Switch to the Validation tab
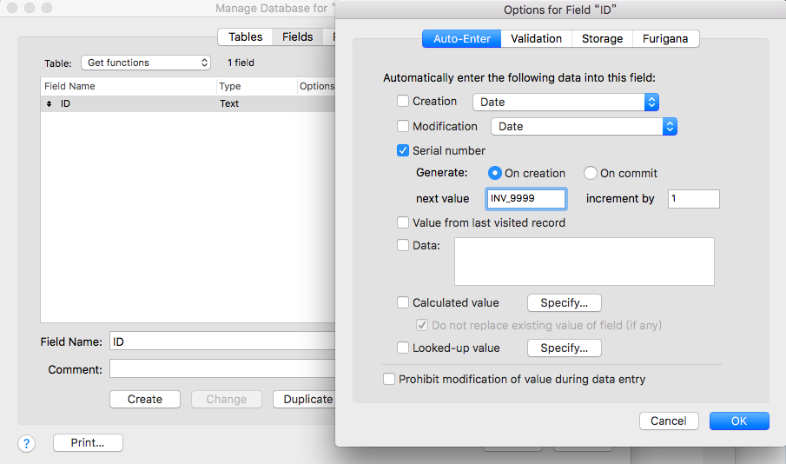786x464 pixels. click(536, 38)
